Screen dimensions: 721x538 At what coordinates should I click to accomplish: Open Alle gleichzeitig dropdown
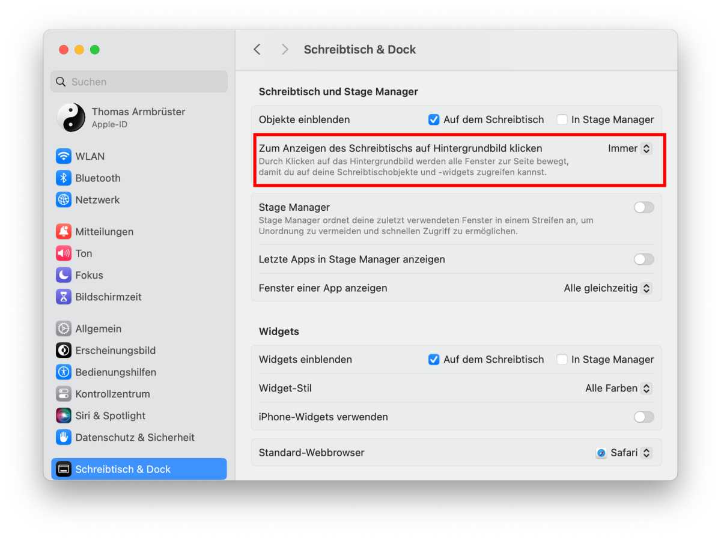[607, 288]
